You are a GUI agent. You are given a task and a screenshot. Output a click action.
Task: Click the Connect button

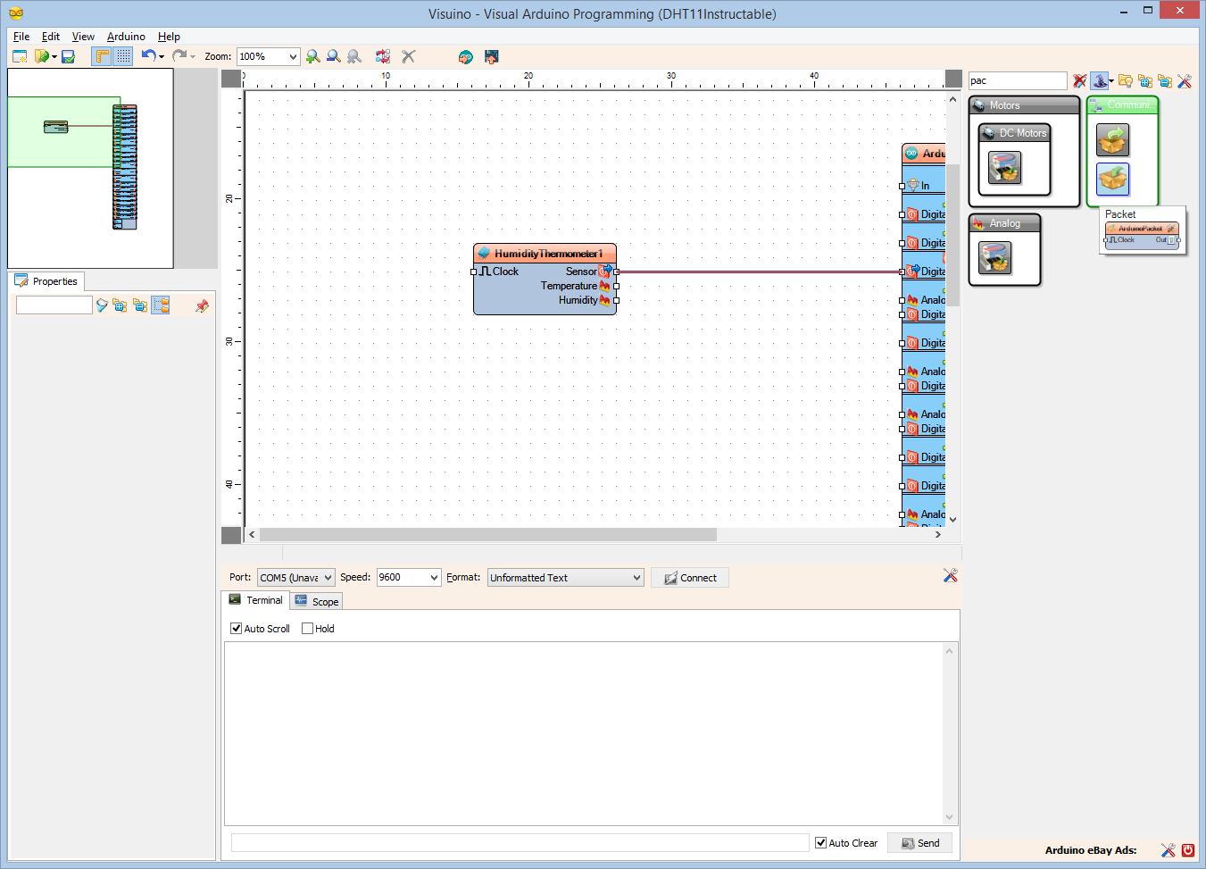(689, 577)
